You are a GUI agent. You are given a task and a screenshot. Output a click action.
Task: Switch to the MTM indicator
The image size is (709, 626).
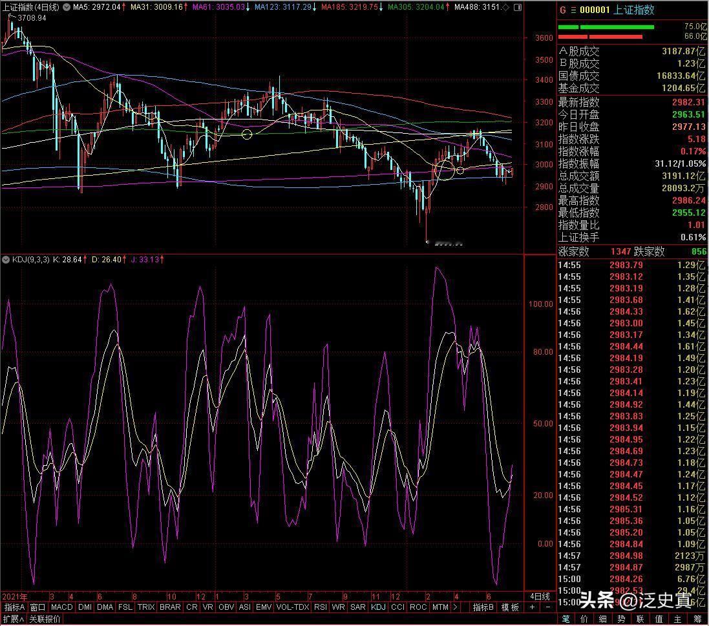(440, 607)
